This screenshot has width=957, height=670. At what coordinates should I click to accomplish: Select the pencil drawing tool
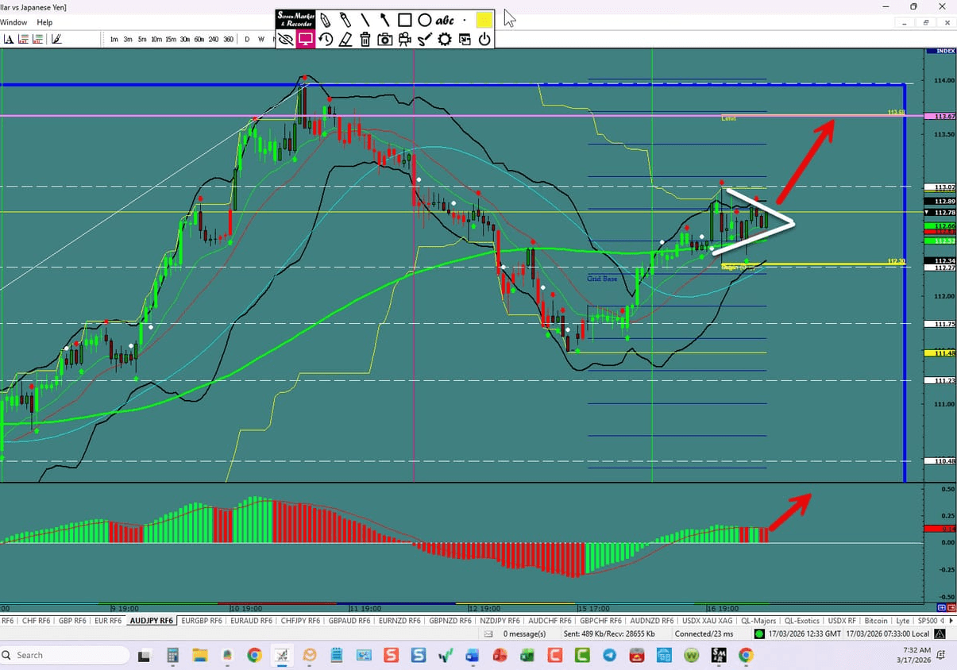coord(326,20)
